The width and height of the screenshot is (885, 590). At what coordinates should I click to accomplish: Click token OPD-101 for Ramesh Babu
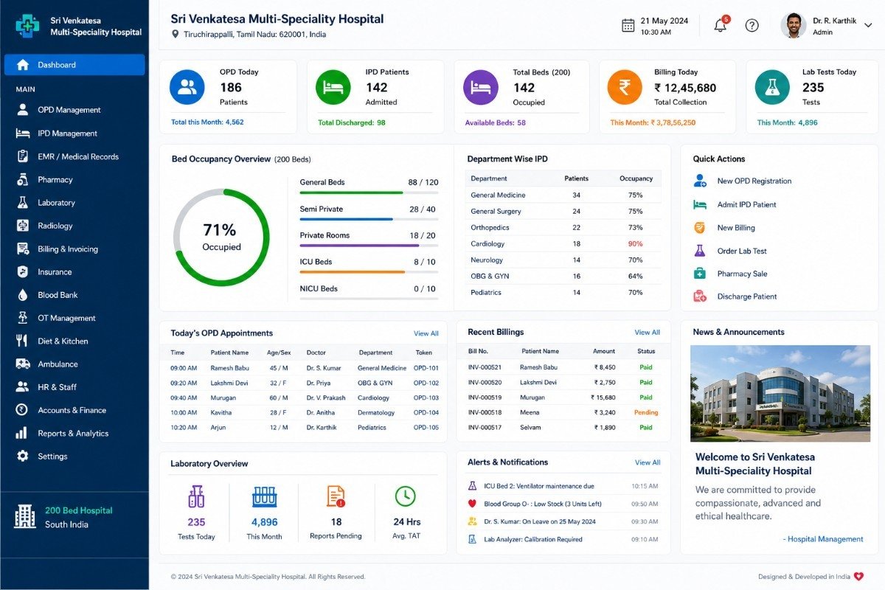pos(426,368)
